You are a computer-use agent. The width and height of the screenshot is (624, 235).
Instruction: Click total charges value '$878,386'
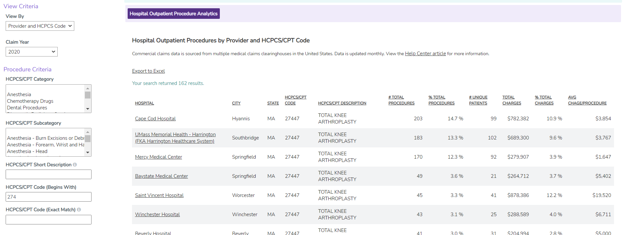coord(518,195)
